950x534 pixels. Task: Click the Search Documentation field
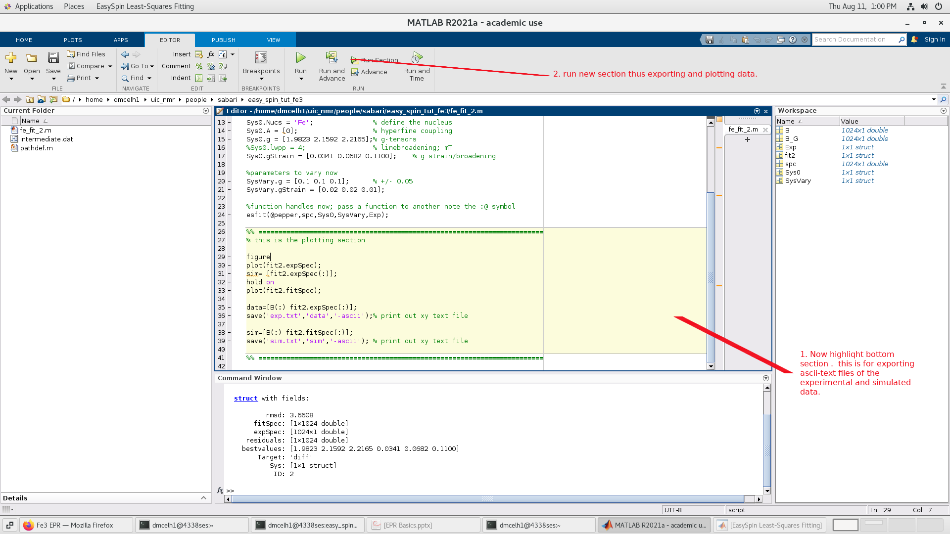856,40
